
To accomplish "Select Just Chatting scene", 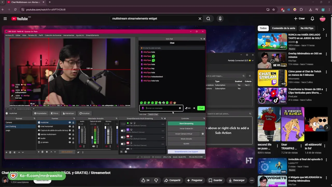I will coord(20,126).
